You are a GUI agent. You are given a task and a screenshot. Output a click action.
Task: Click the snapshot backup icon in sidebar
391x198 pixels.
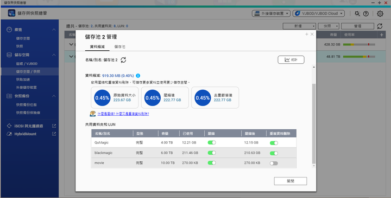9,96
